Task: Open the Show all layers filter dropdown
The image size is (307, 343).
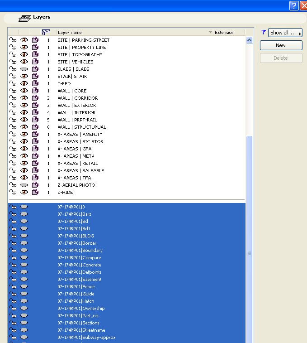Action: 285,33
